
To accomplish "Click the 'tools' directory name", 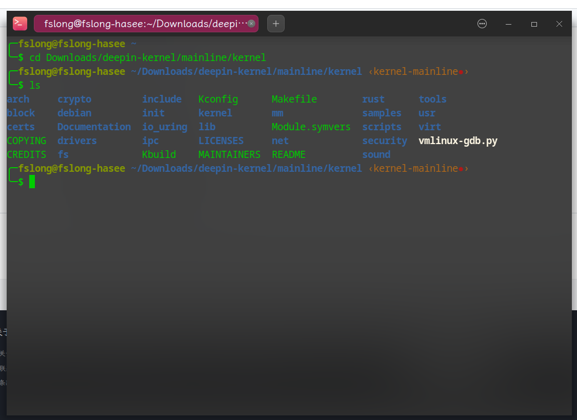I will pyautogui.click(x=433, y=99).
